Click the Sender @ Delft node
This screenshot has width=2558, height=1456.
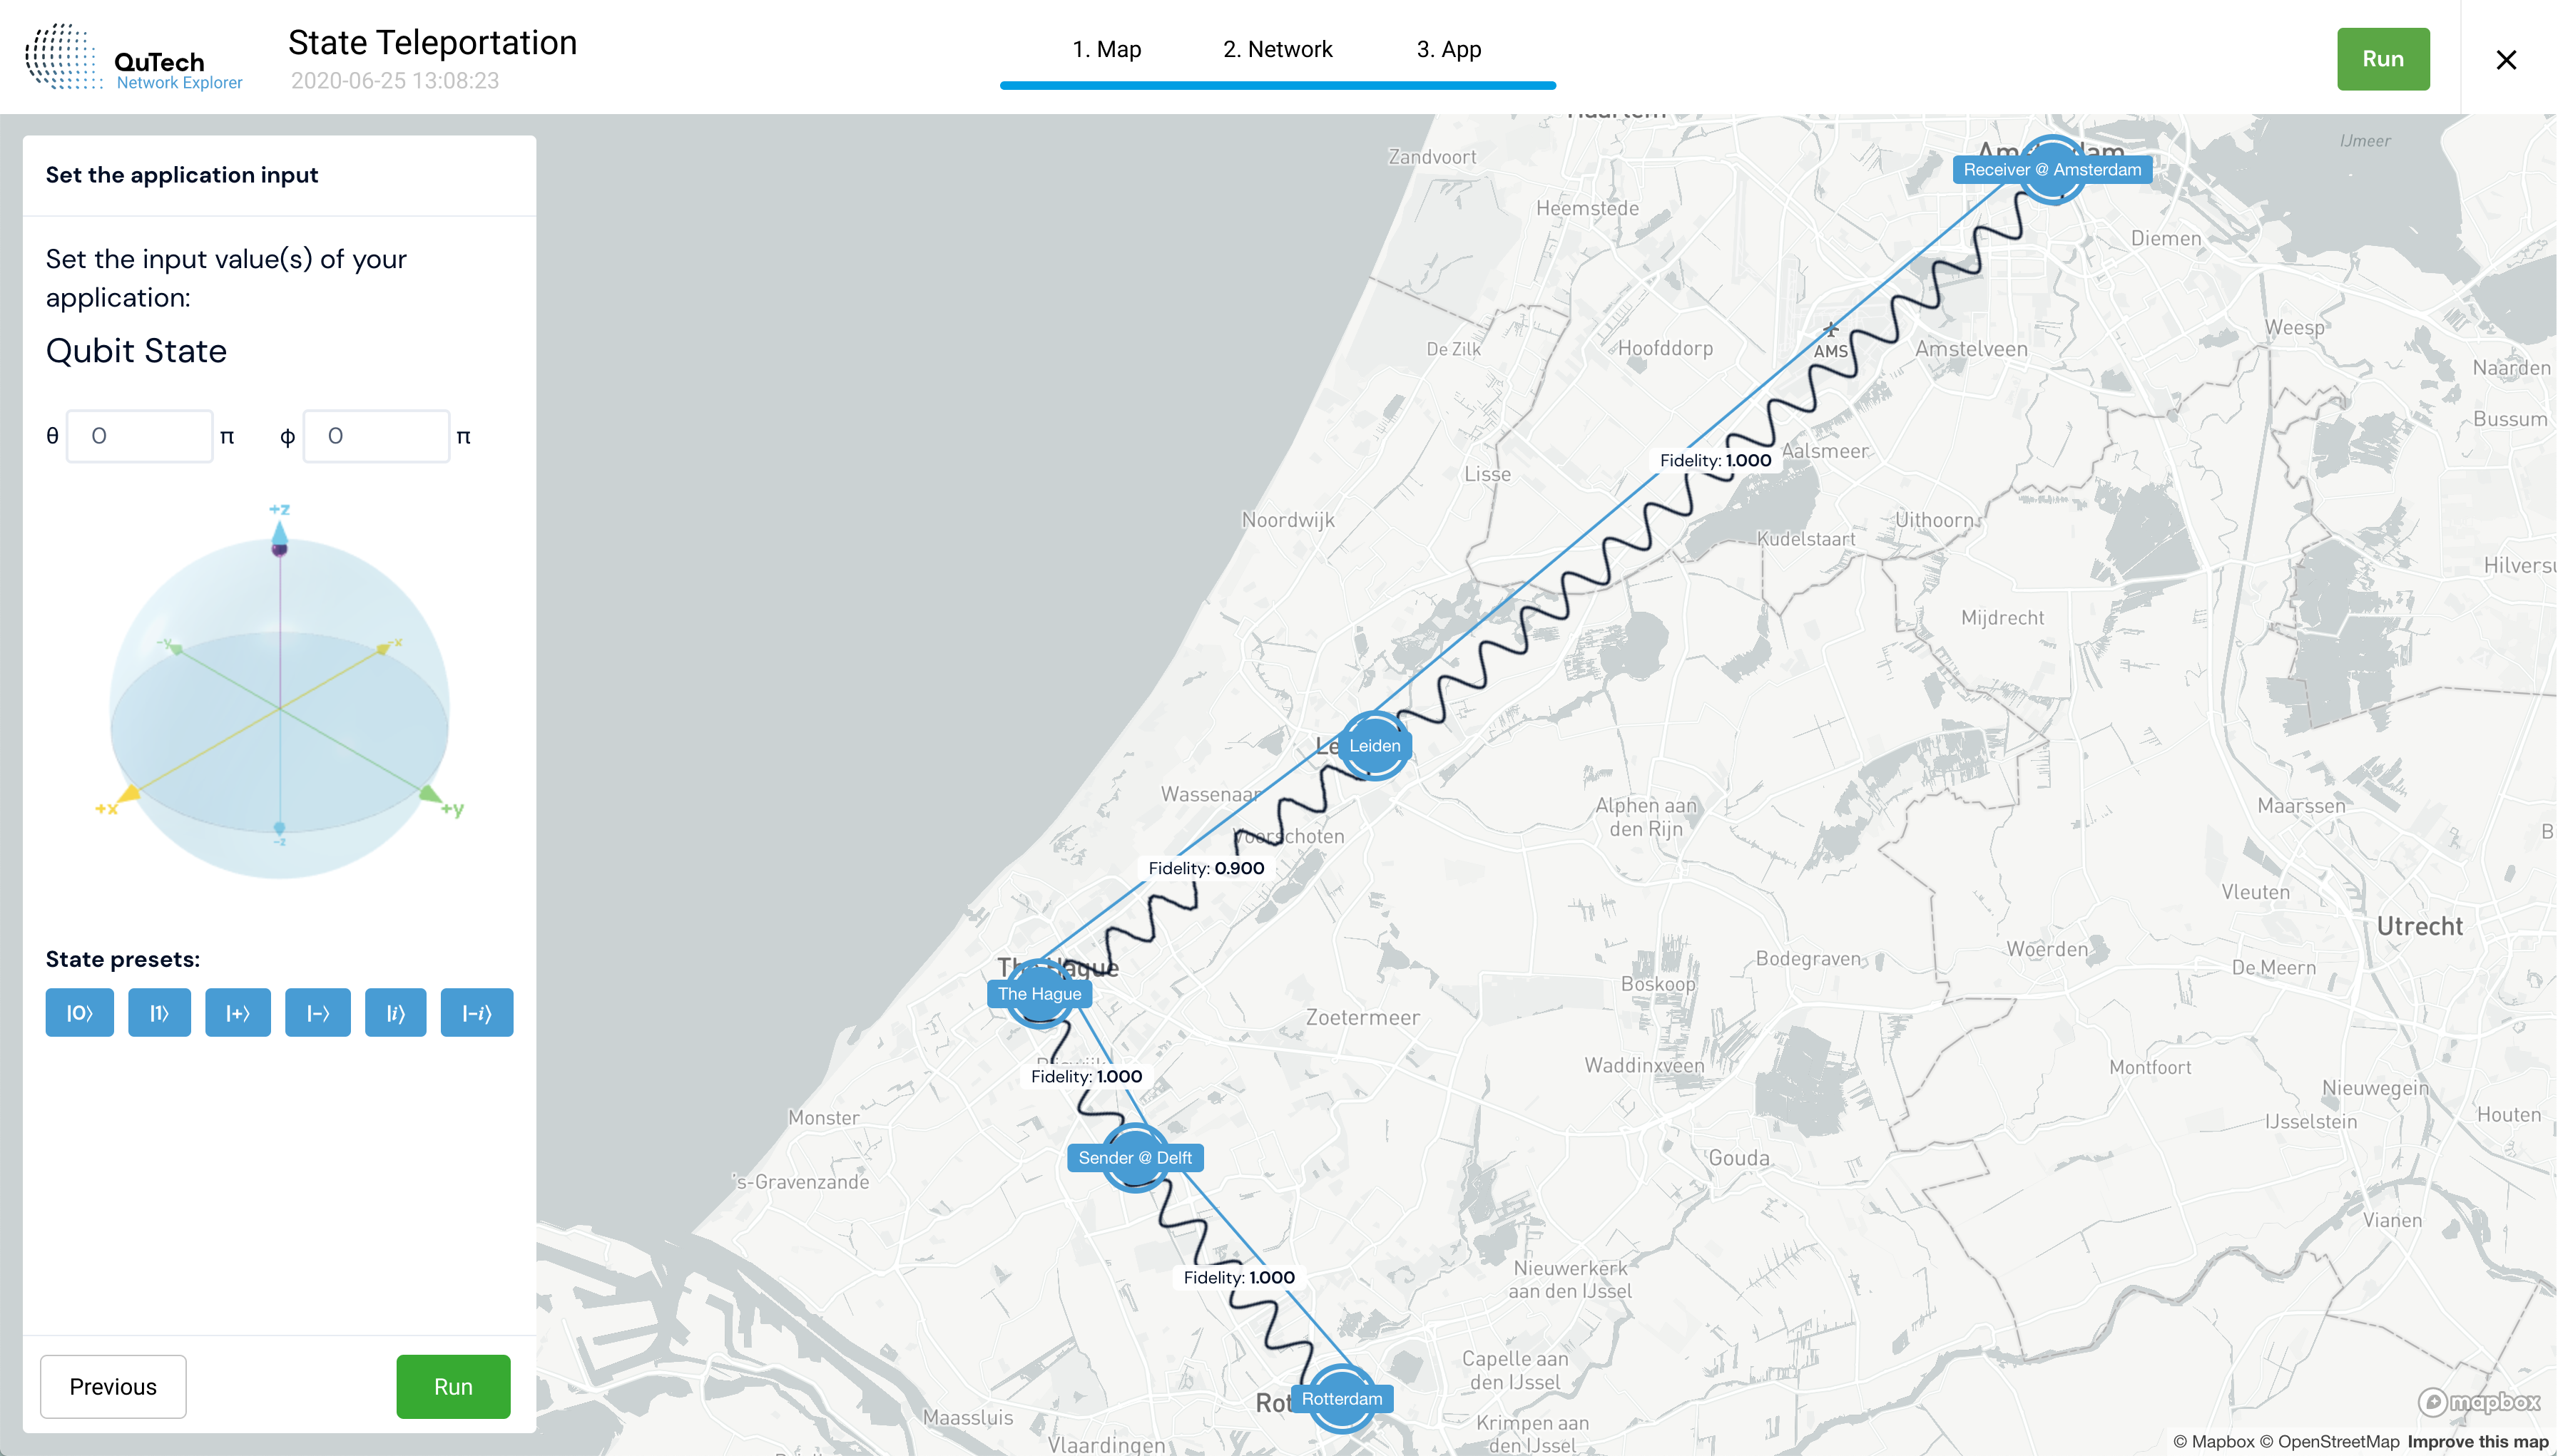(x=1134, y=1158)
